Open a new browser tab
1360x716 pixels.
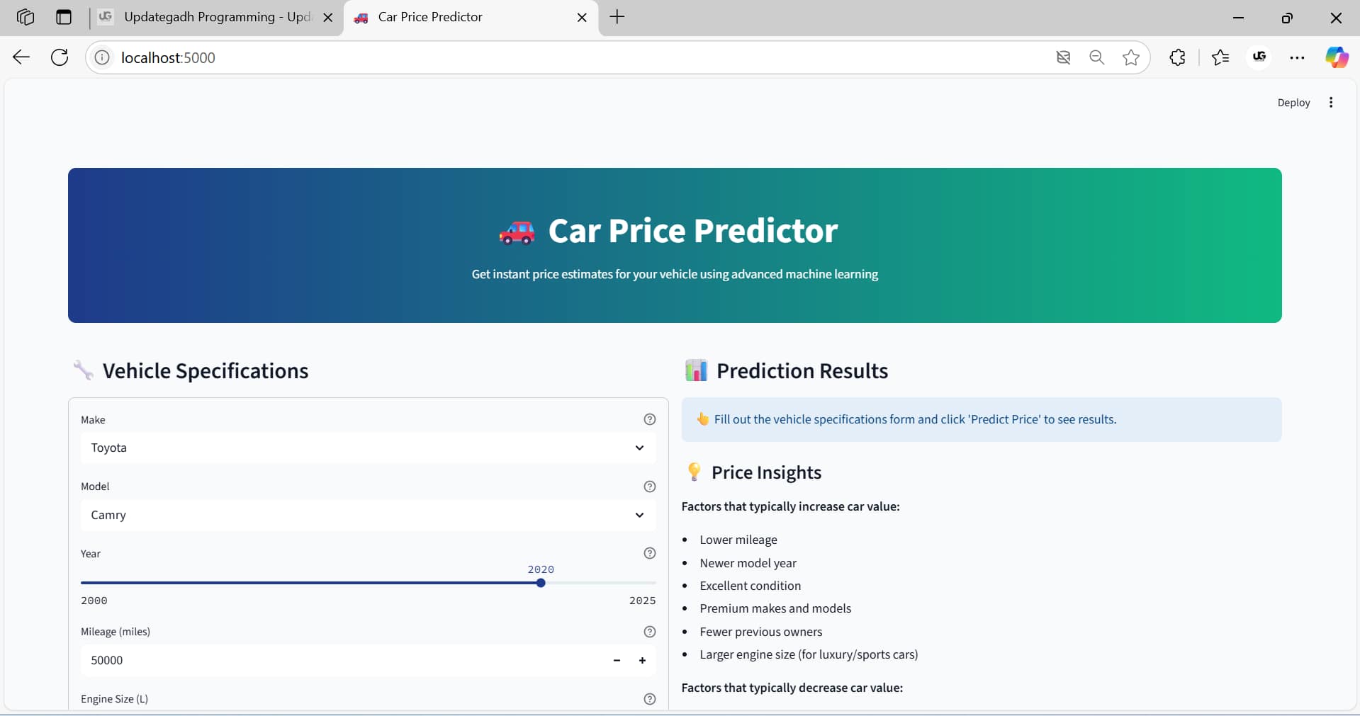click(x=617, y=17)
